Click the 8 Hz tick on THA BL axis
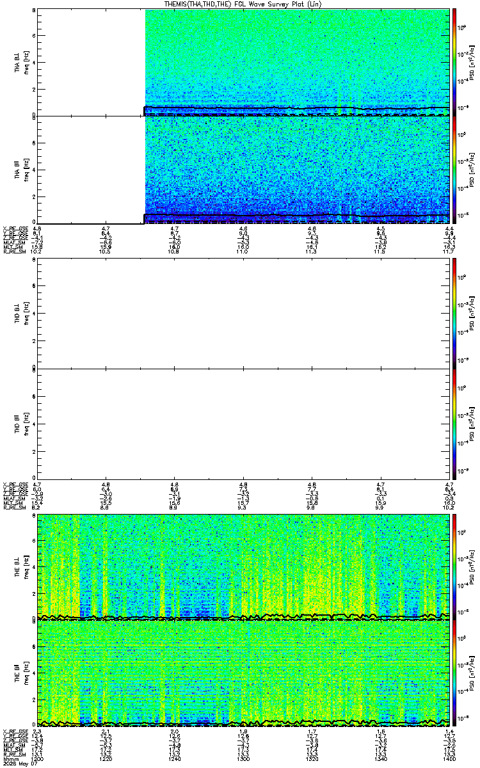Viewport: 480px width, 768px height. click(33, 11)
